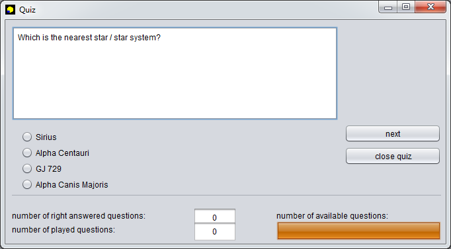This screenshot has height=249, width=451.
Task: Click the 'number of right answered questions' label
Action: [x=79, y=216]
